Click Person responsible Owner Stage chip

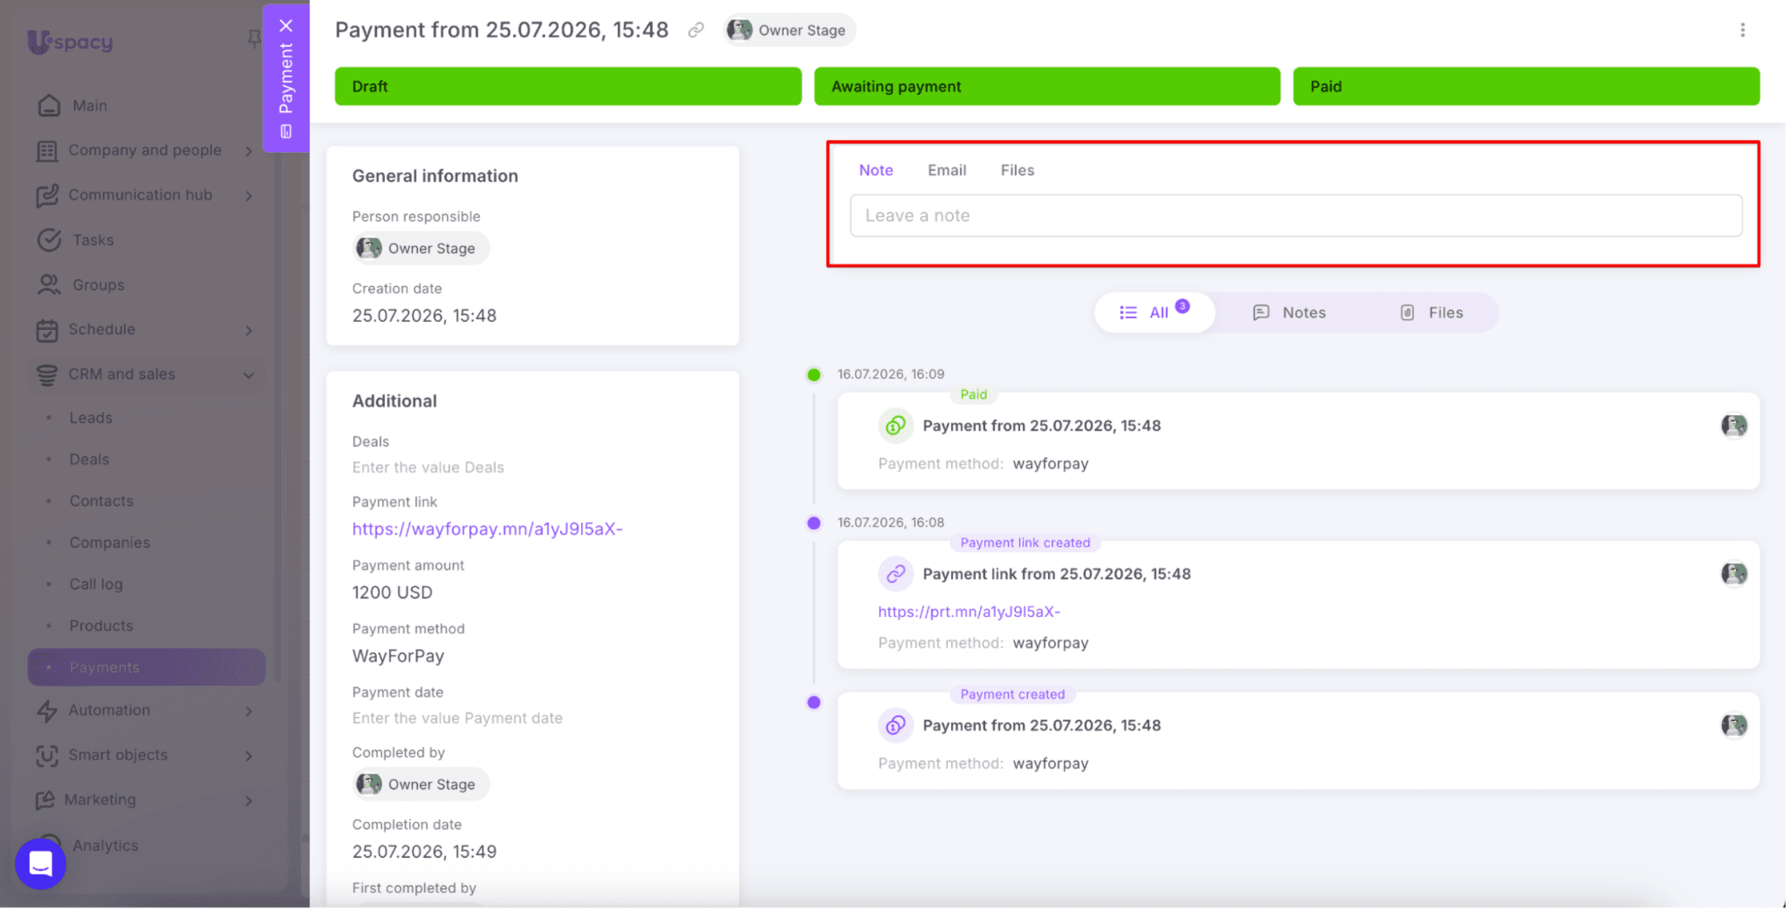coord(421,248)
